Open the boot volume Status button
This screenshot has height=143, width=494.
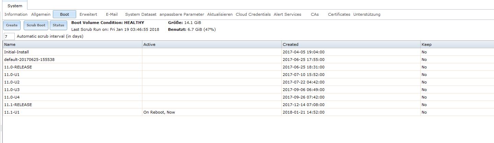58,25
